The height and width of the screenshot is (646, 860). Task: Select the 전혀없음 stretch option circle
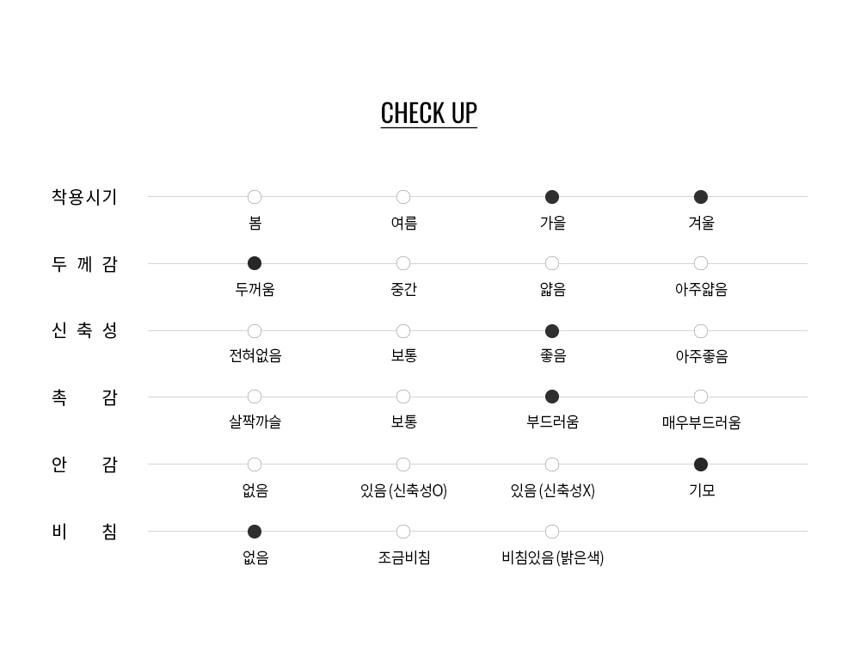[255, 331]
